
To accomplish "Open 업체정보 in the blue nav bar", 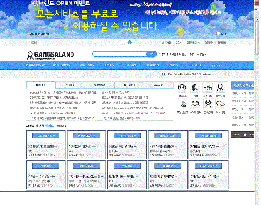I will click(174, 66).
